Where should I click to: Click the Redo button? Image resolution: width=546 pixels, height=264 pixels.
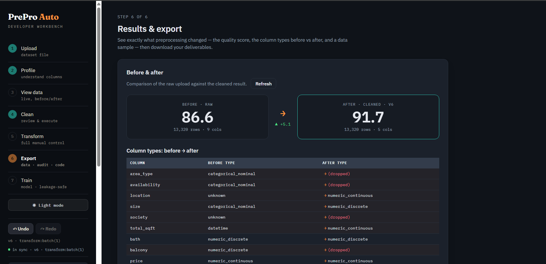[x=48, y=229]
